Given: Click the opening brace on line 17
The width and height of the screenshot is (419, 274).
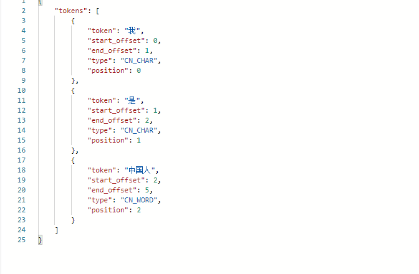Looking at the screenshot, I should coord(73,160).
